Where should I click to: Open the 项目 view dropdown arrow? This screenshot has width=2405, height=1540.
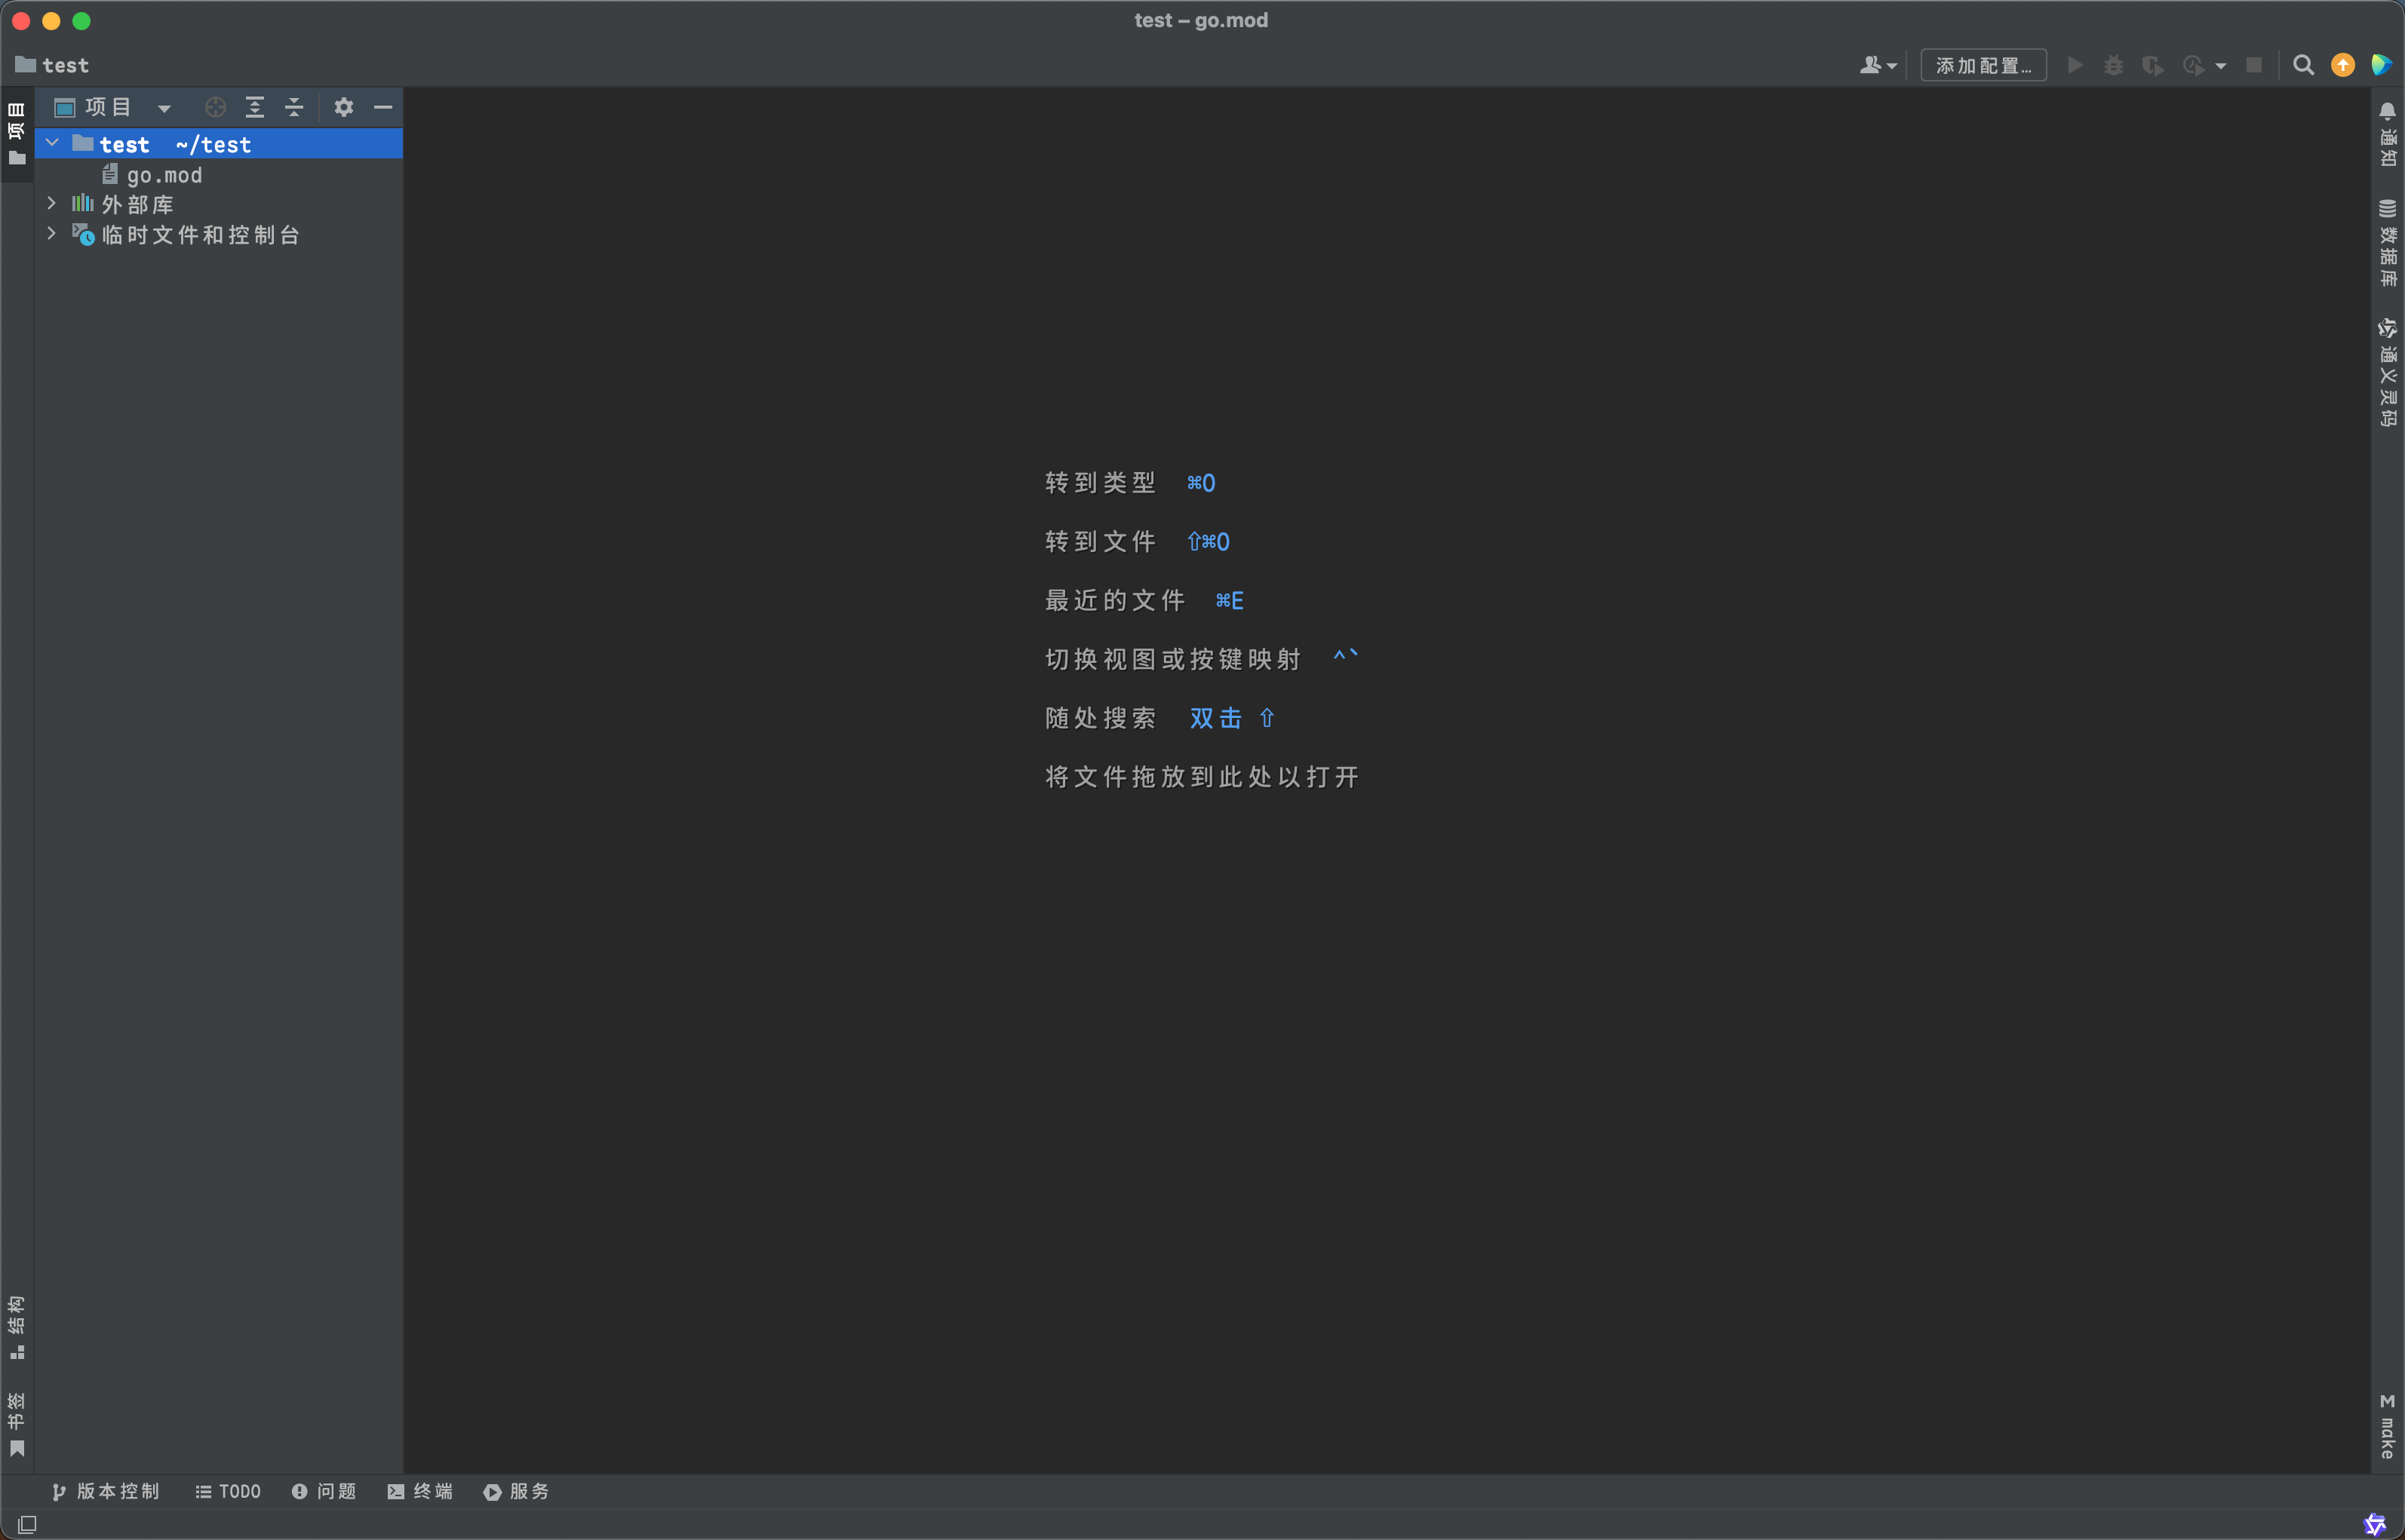(x=164, y=108)
